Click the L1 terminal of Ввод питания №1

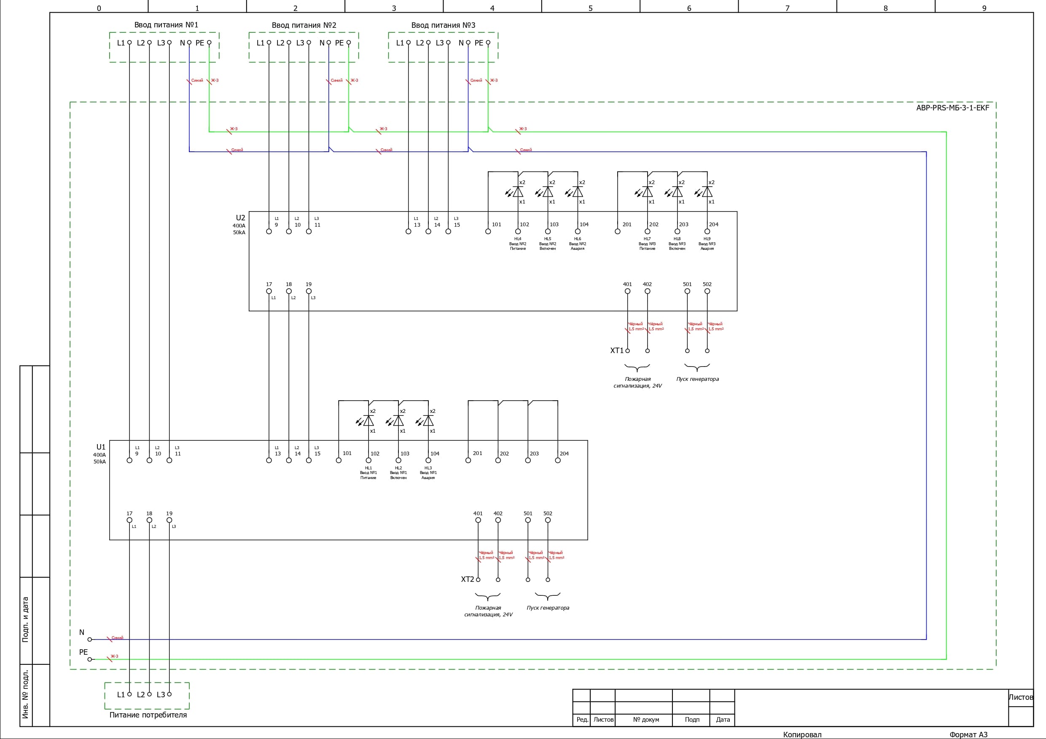(129, 43)
